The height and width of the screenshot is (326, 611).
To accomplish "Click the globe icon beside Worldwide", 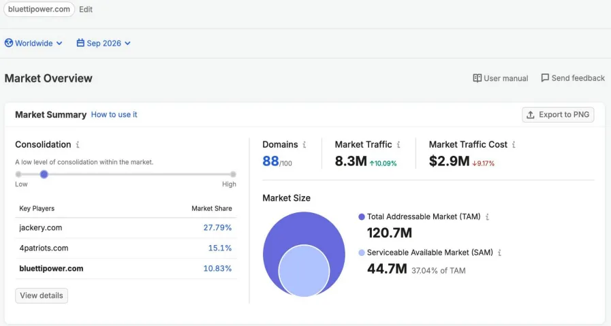I will [9, 43].
